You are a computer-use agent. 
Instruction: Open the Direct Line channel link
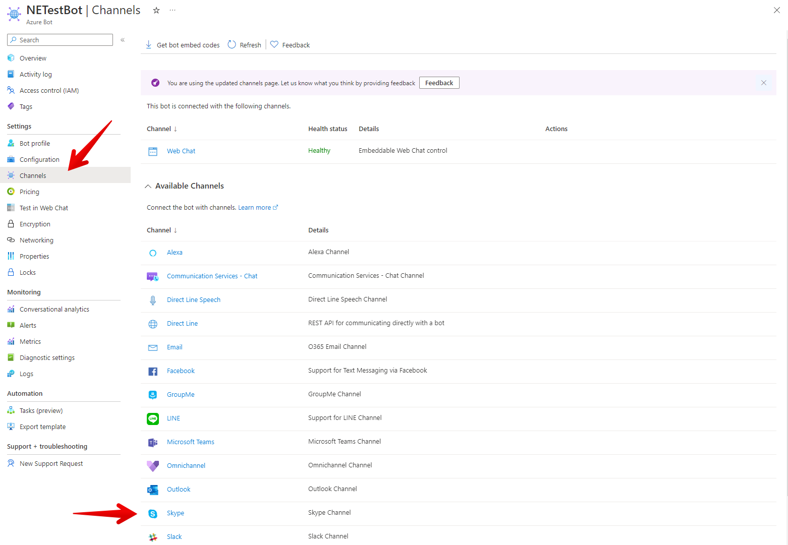[182, 324]
